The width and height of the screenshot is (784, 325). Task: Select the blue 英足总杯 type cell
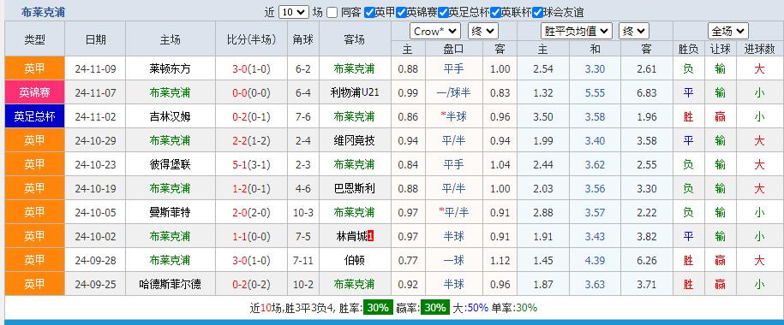click(x=34, y=116)
